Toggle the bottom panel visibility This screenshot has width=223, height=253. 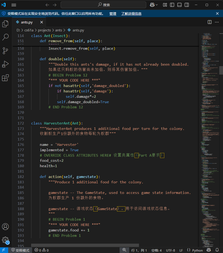tap(179, 5)
